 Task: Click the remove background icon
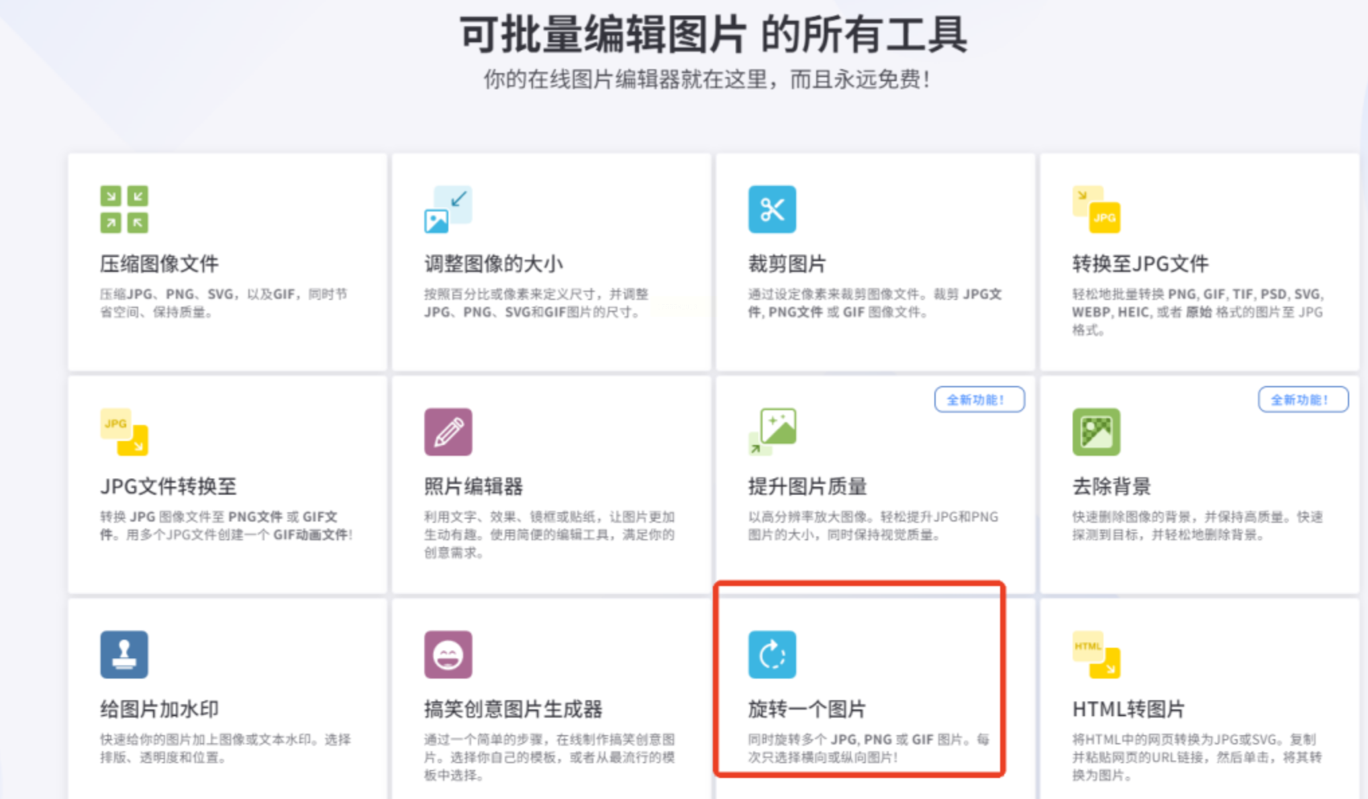1096,432
